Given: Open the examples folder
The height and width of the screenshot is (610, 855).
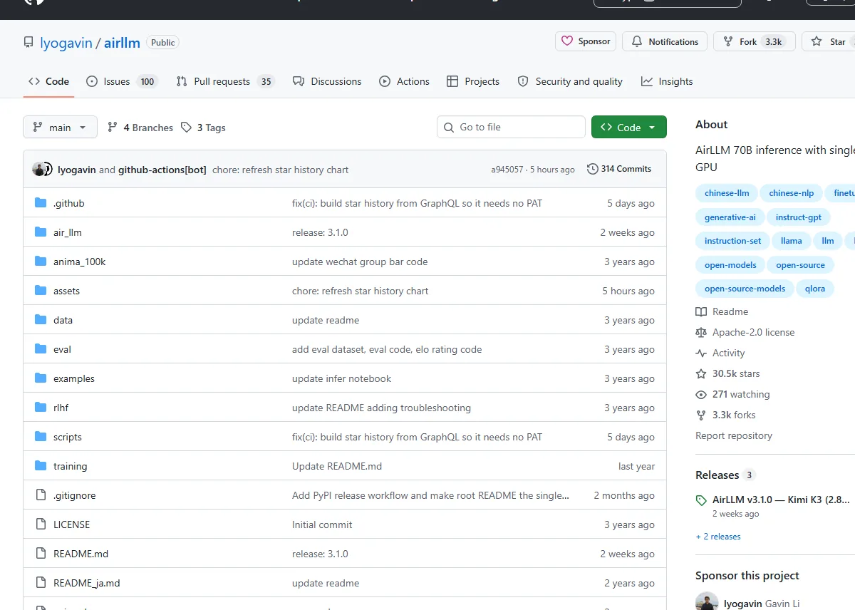Looking at the screenshot, I should [x=74, y=378].
